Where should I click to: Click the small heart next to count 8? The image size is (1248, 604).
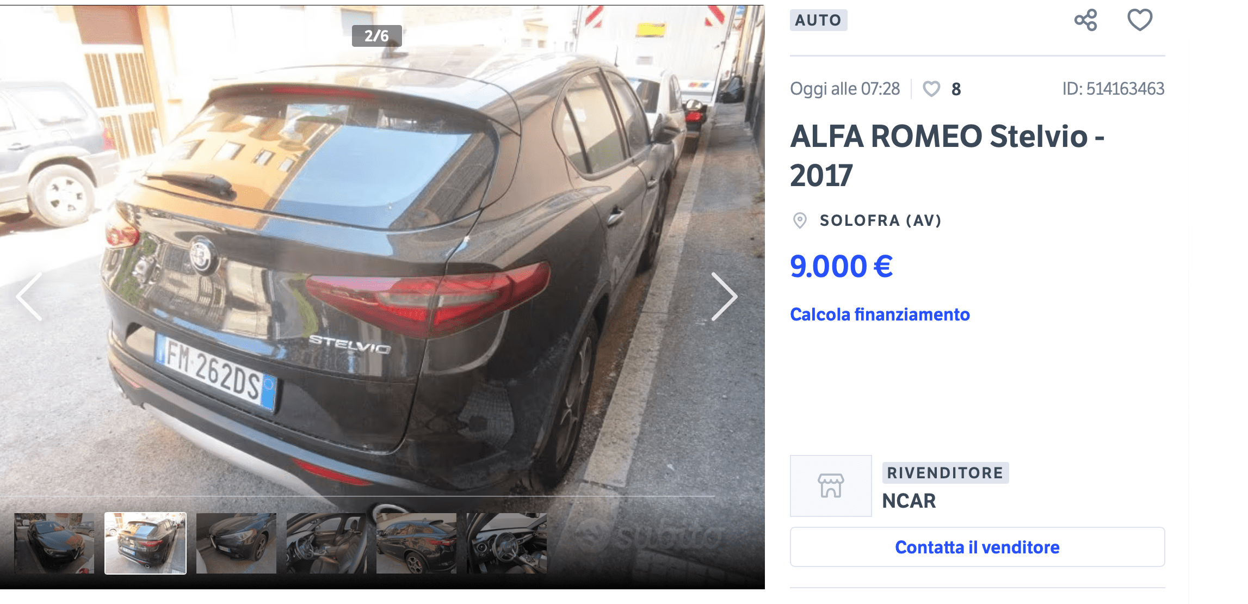[931, 89]
